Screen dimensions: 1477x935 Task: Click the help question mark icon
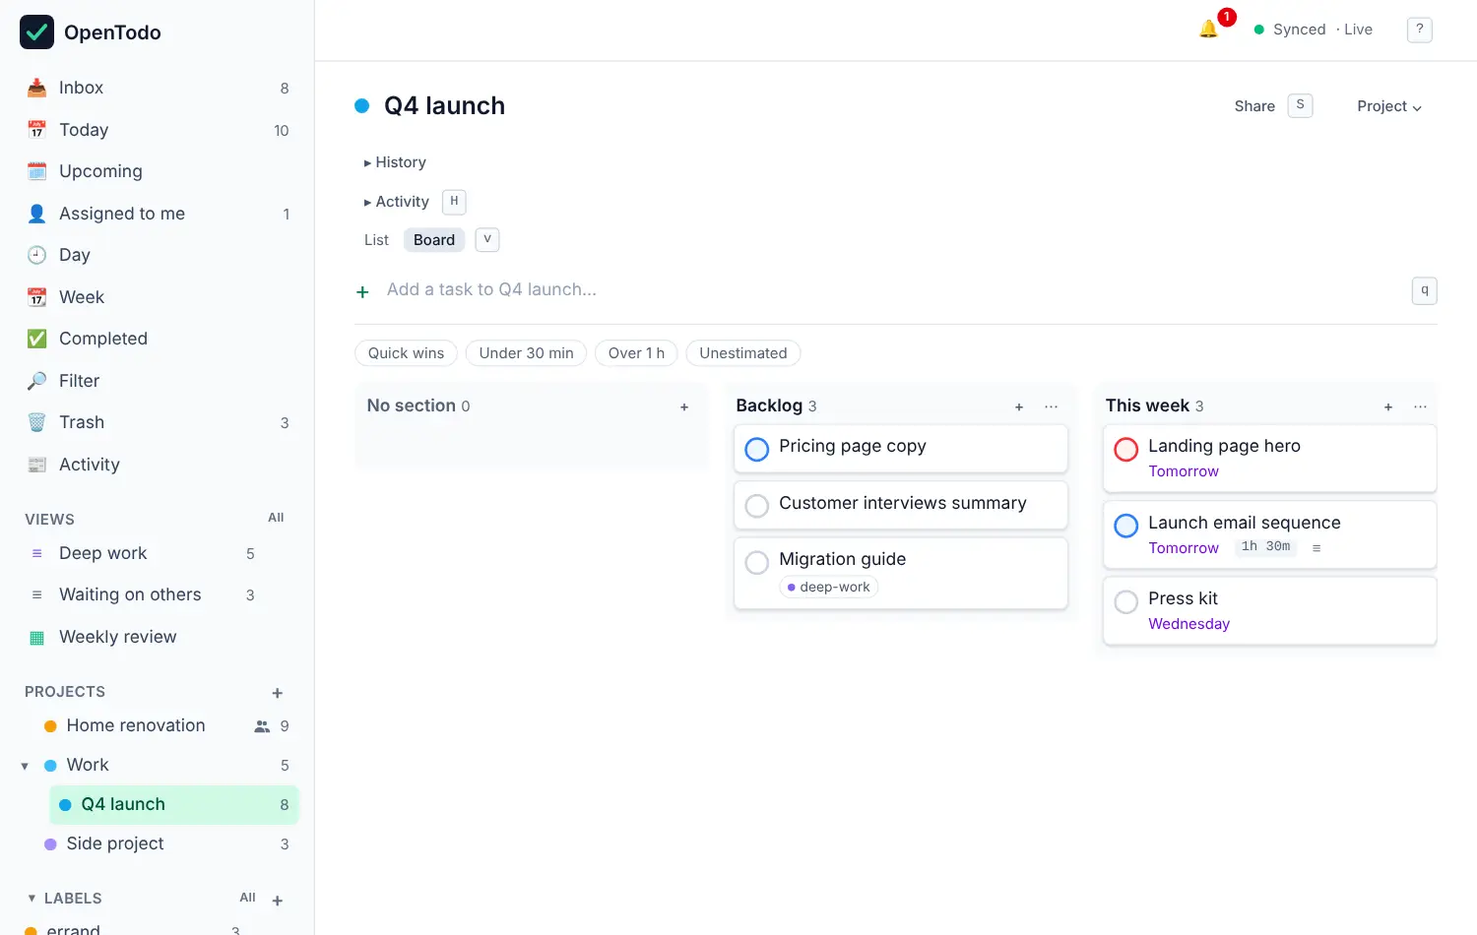point(1419,30)
